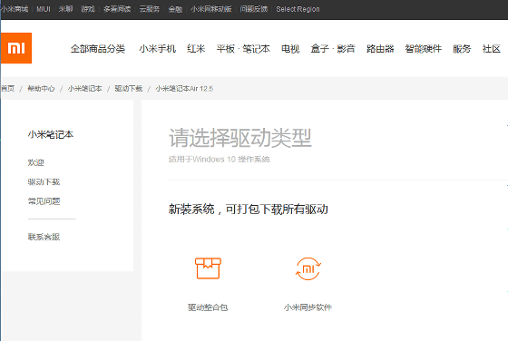The height and width of the screenshot is (341, 508).
Task: Select 路由器 in the navigation bar
Action: tap(380, 49)
